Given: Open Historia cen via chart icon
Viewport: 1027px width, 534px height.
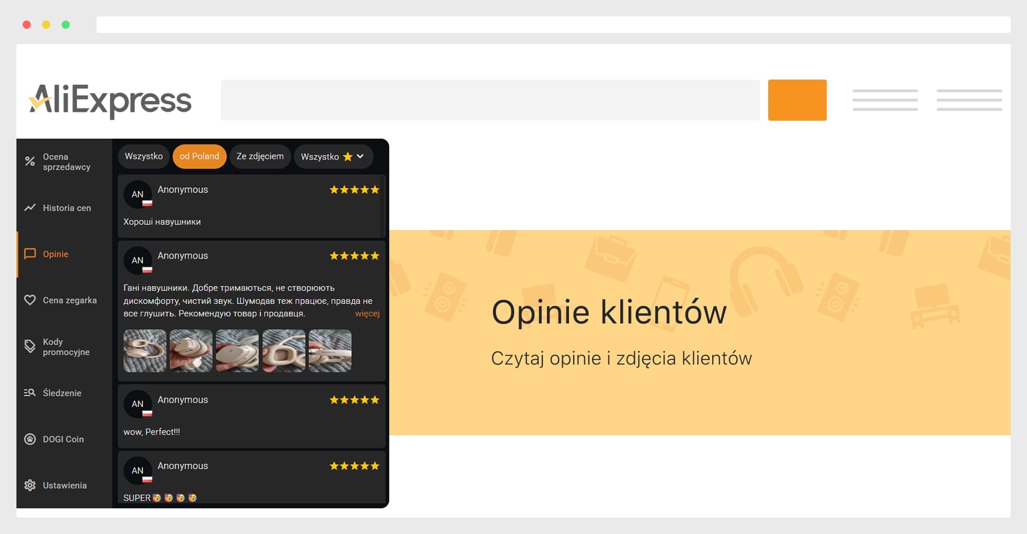Looking at the screenshot, I should (30, 207).
